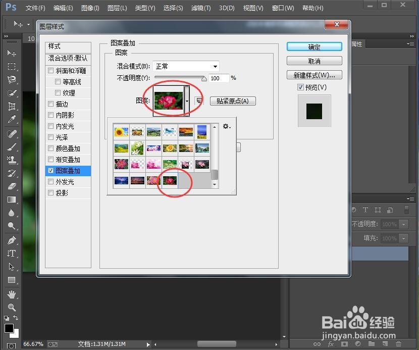Click the 贴紧原点(A) button
The image size is (419, 350).
click(x=233, y=101)
